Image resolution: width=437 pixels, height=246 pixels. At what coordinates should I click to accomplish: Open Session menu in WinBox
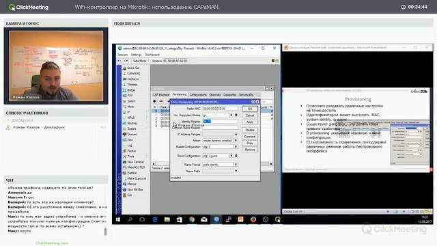coord(123,55)
